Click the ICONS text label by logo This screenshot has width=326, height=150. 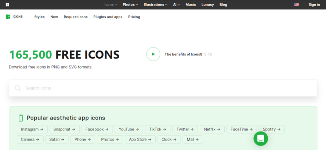point(18,17)
